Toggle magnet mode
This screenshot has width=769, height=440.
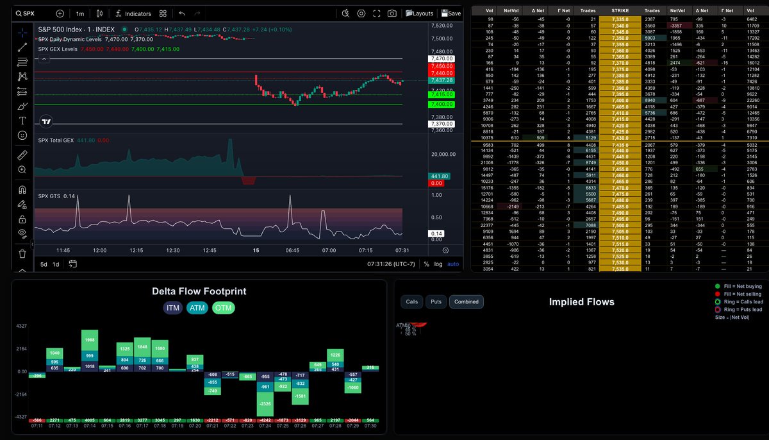pos(22,189)
